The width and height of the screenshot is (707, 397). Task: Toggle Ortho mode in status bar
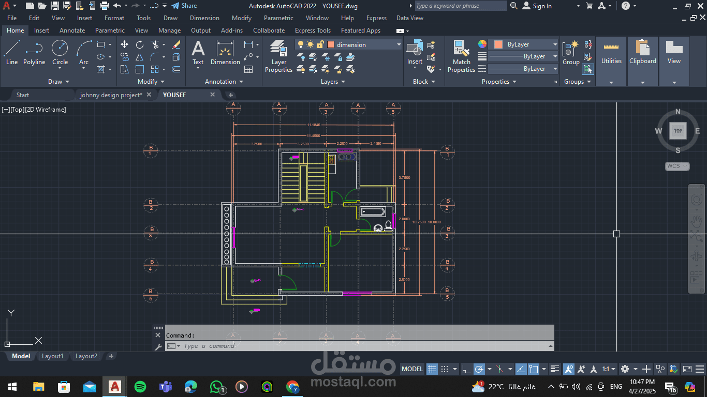coord(466,369)
